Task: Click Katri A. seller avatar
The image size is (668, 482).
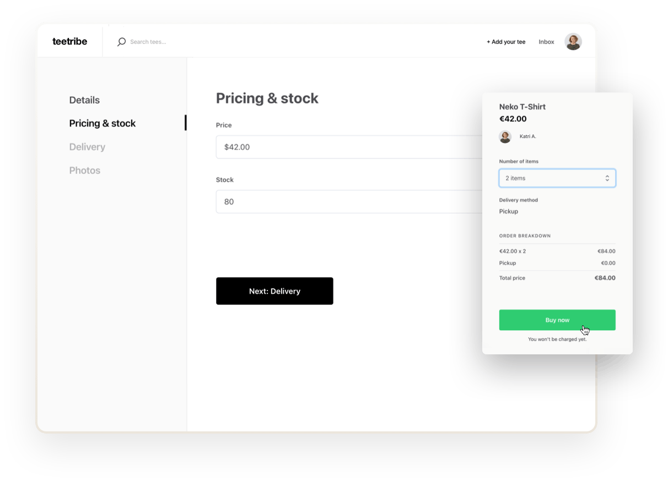Action: (x=505, y=136)
